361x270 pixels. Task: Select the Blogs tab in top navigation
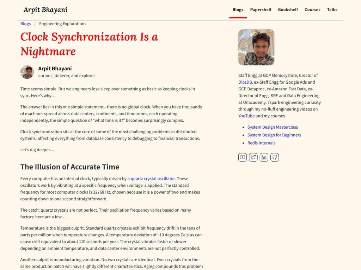pos(238,9)
